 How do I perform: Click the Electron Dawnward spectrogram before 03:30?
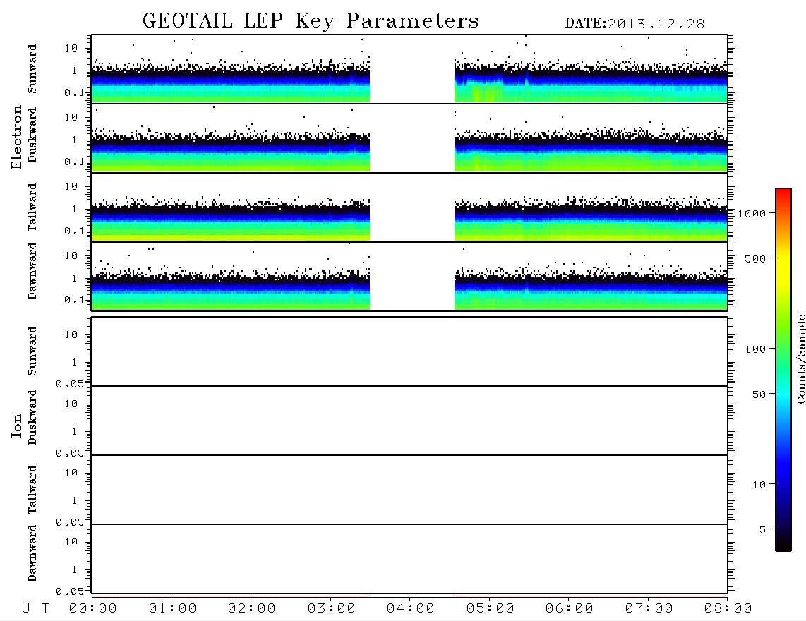(x=231, y=277)
